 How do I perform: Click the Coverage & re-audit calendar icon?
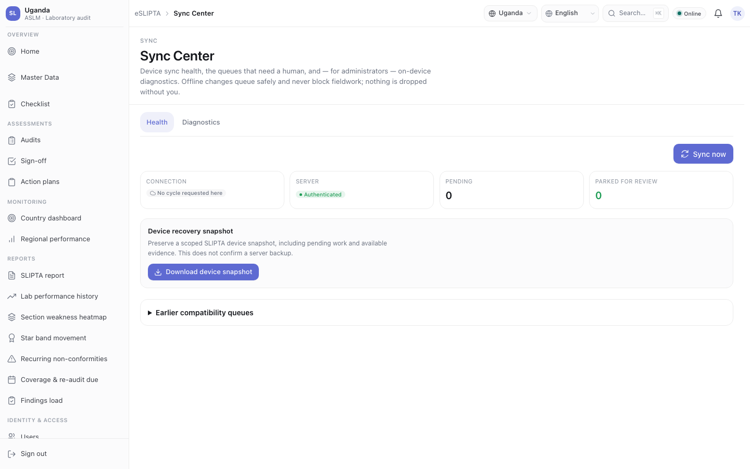pos(11,379)
